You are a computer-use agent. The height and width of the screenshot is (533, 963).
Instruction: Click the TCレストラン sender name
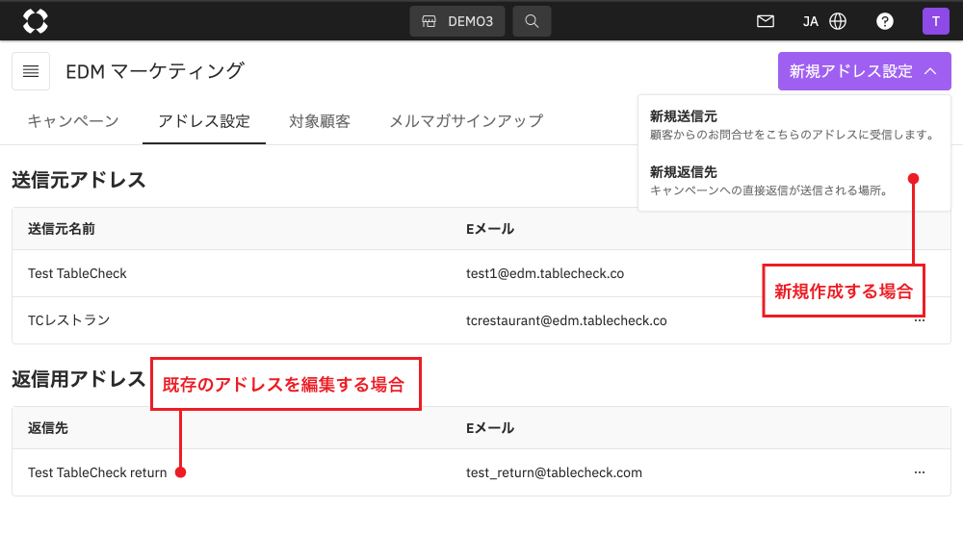click(x=68, y=320)
